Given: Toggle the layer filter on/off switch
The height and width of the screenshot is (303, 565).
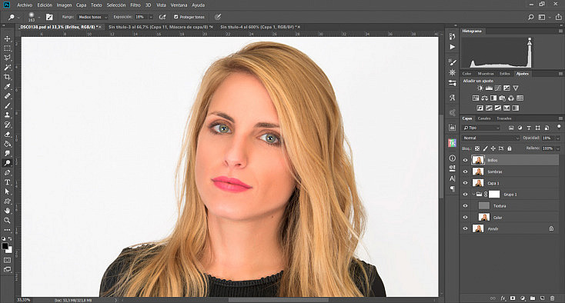Looking at the screenshot, I should [x=559, y=127].
